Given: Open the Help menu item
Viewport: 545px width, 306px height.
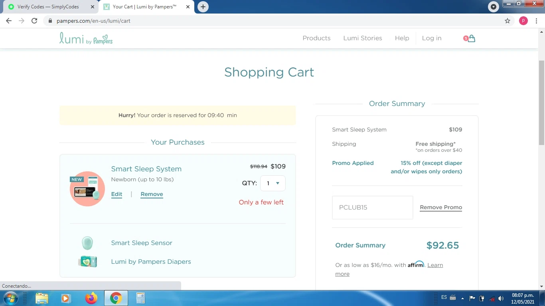Looking at the screenshot, I should click(402, 38).
